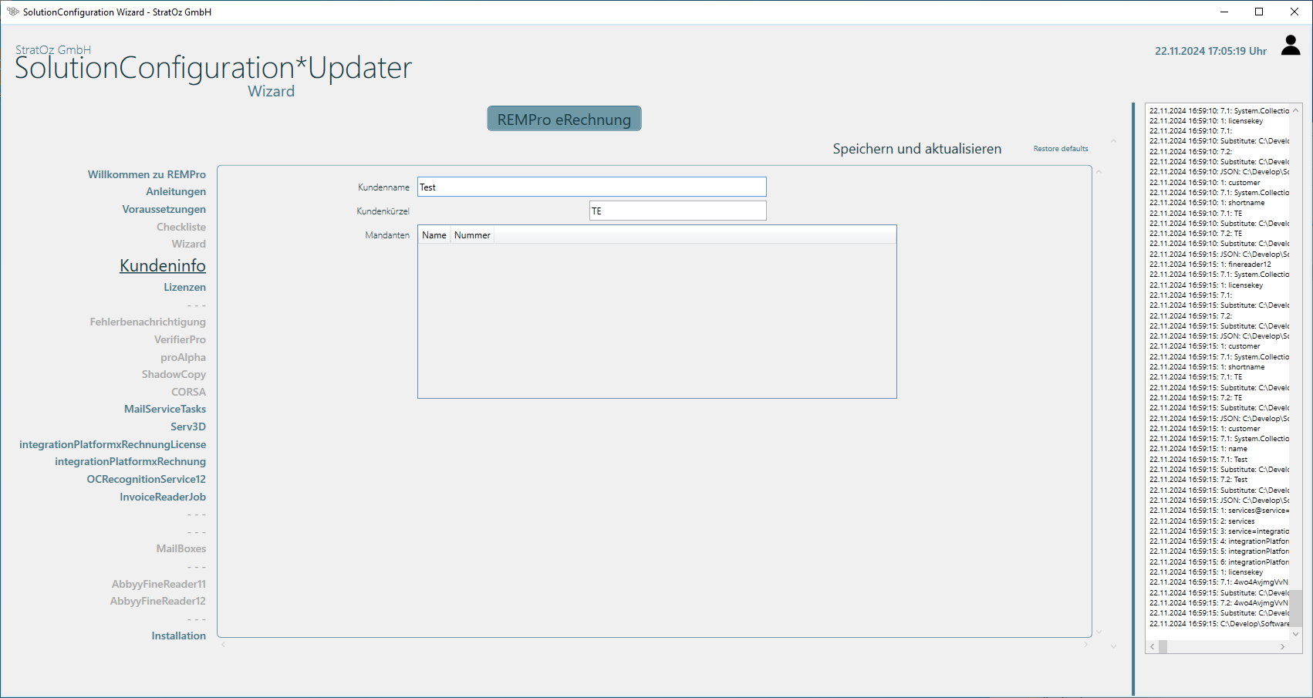Focus the Kundenname input field
This screenshot has width=1313, height=698.
[x=591, y=187]
